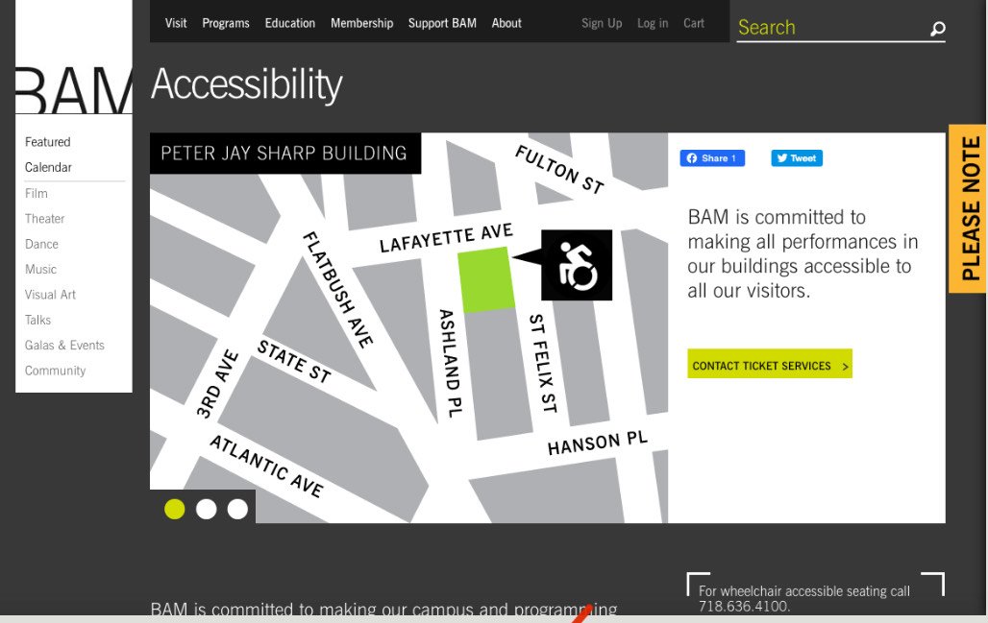This screenshot has height=623, width=988.
Task: Select the third carousel slide dot
Action: tap(237, 509)
